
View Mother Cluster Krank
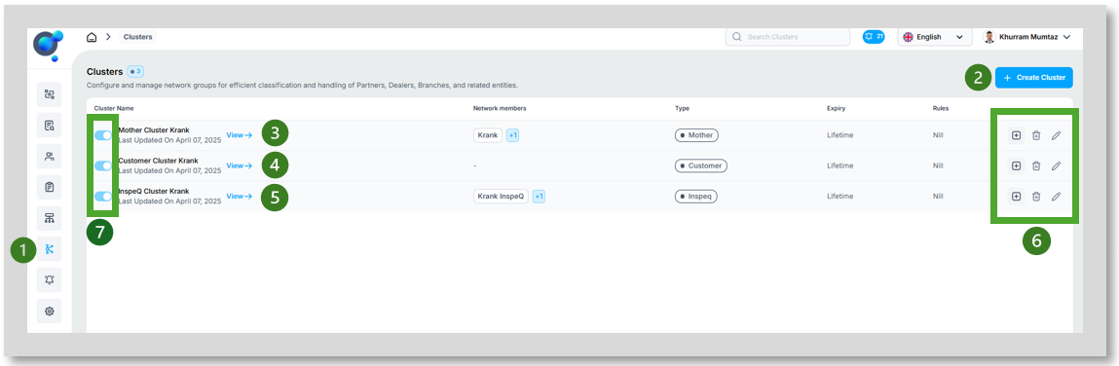[x=239, y=135]
